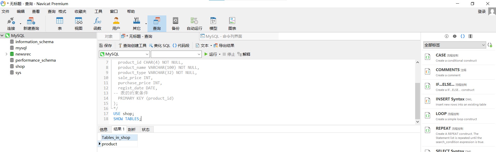Image resolution: width=496 pixels, height=152 pixels.
Task: Open the 全部标签 tag filter dropdown
Action: click(455, 45)
